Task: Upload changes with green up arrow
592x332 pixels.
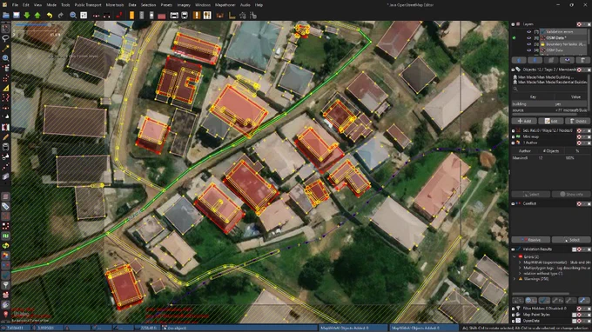Action: (x=37, y=16)
